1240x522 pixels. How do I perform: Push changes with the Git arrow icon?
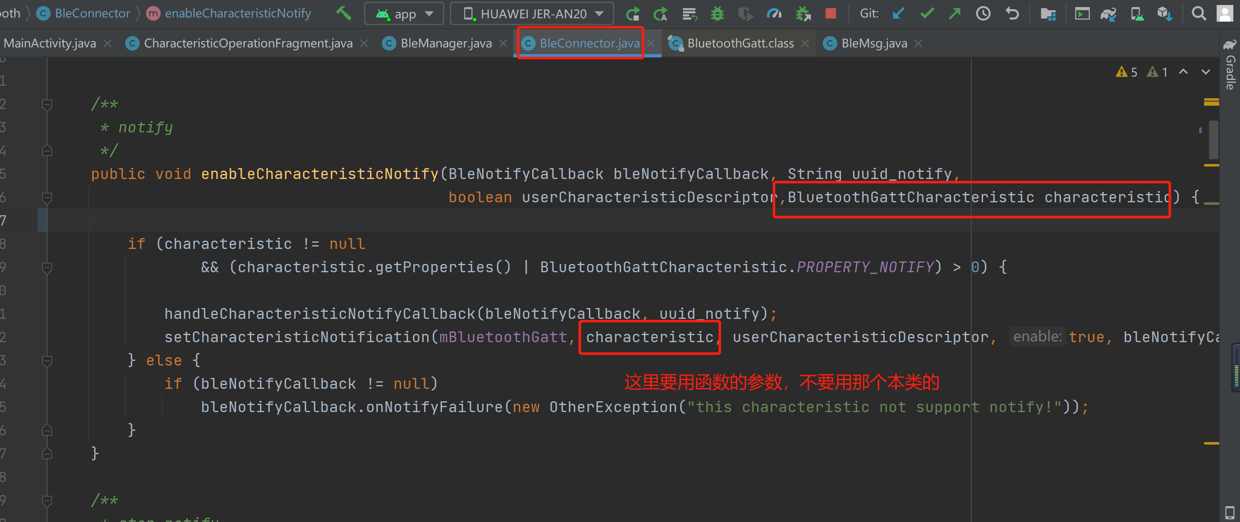coord(955,13)
